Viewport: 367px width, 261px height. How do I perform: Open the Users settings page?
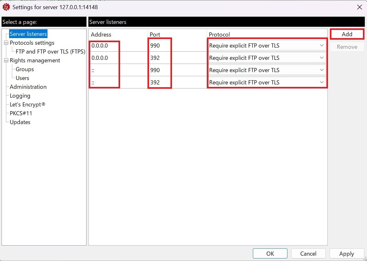coord(22,78)
